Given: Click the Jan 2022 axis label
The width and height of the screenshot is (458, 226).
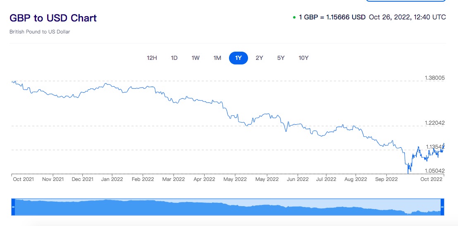Looking at the screenshot, I should [112, 179].
